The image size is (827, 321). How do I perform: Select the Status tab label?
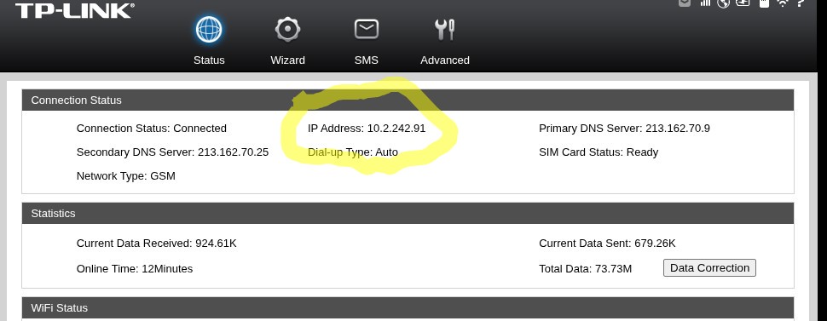(209, 60)
